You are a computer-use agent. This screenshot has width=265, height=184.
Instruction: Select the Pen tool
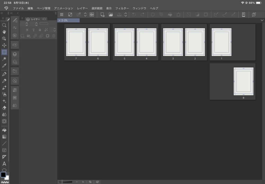4,74
